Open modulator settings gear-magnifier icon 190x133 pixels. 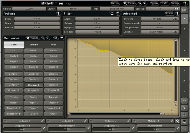coord(178,121)
